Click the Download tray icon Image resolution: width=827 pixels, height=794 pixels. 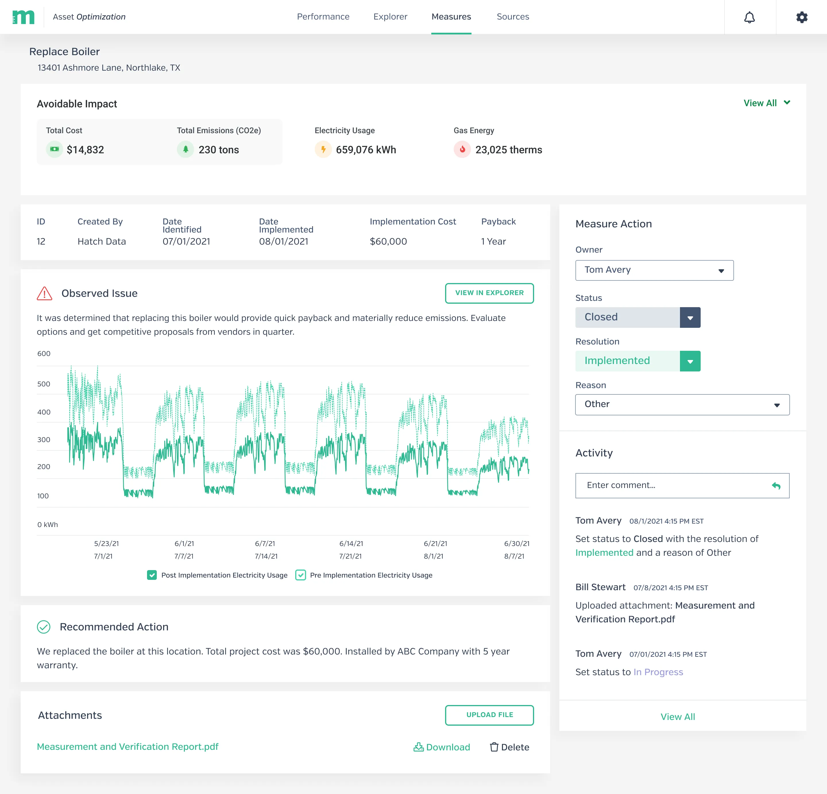pyautogui.click(x=419, y=747)
